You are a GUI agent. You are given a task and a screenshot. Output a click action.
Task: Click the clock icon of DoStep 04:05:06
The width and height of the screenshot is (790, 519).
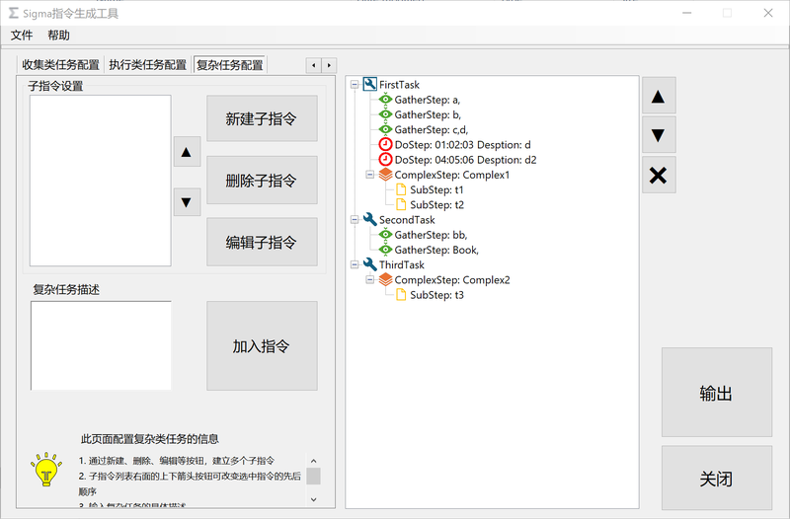tap(385, 160)
